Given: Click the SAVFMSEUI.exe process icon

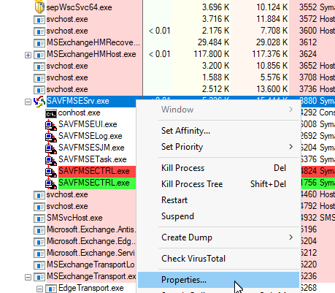Looking at the screenshot, I should pos(51,125).
